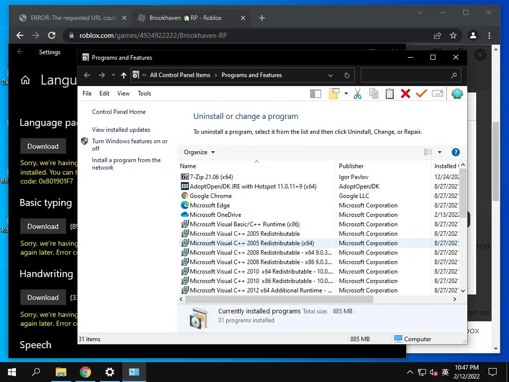Viewport: 509px width, 382px height.
Task: Click the home icon in Settings window
Action: pyautogui.click(x=25, y=80)
